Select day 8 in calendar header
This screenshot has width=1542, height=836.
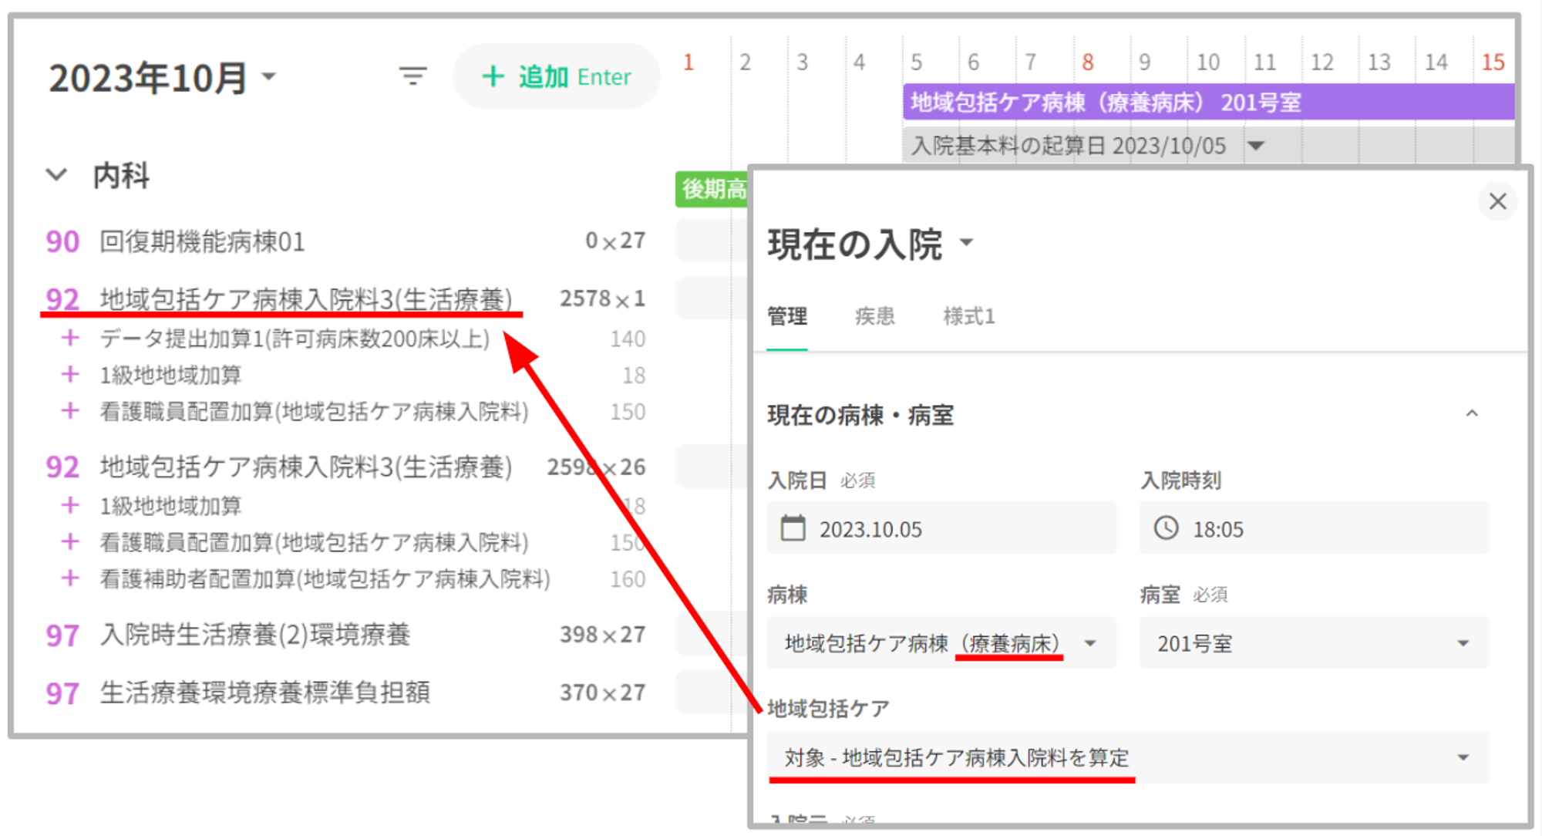click(1087, 62)
